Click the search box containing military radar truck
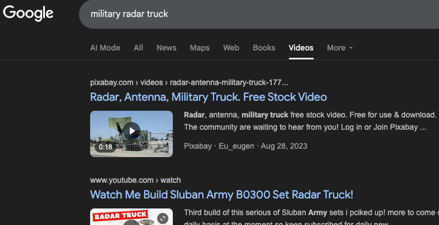439x225 pixels. tap(259, 14)
